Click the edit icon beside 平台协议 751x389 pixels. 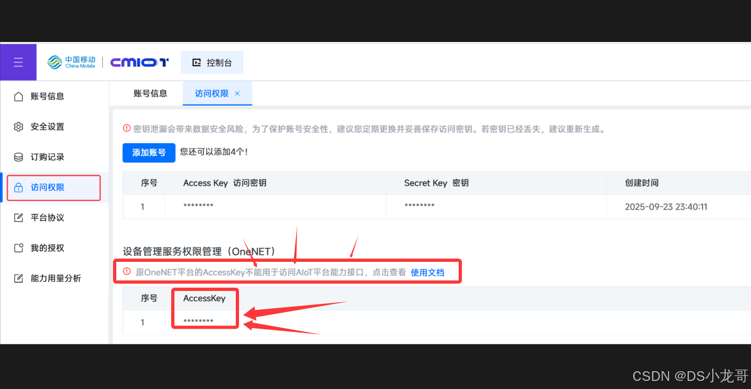coord(18,218)
